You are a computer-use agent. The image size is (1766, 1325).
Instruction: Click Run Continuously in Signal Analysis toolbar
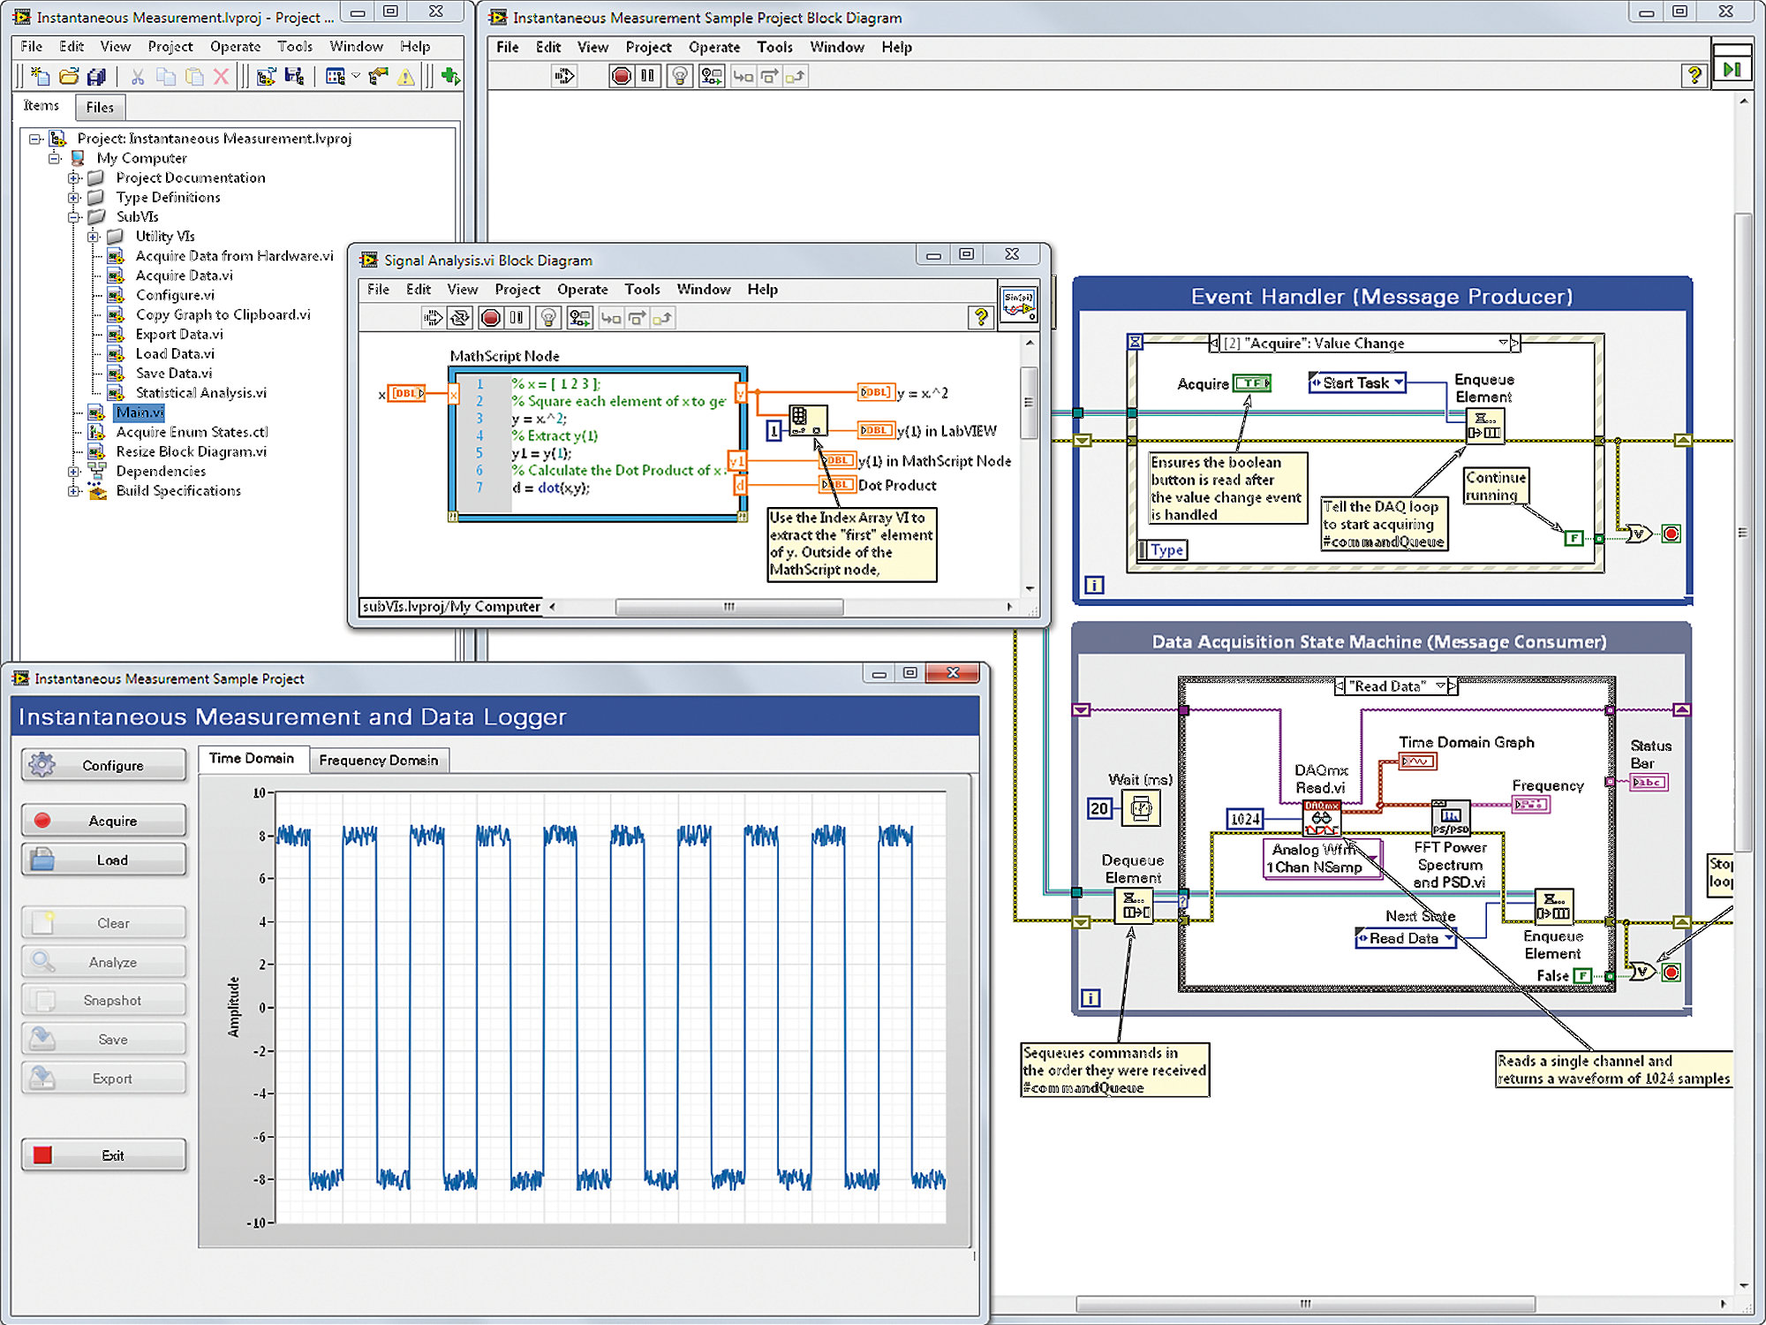pos(460,318)
